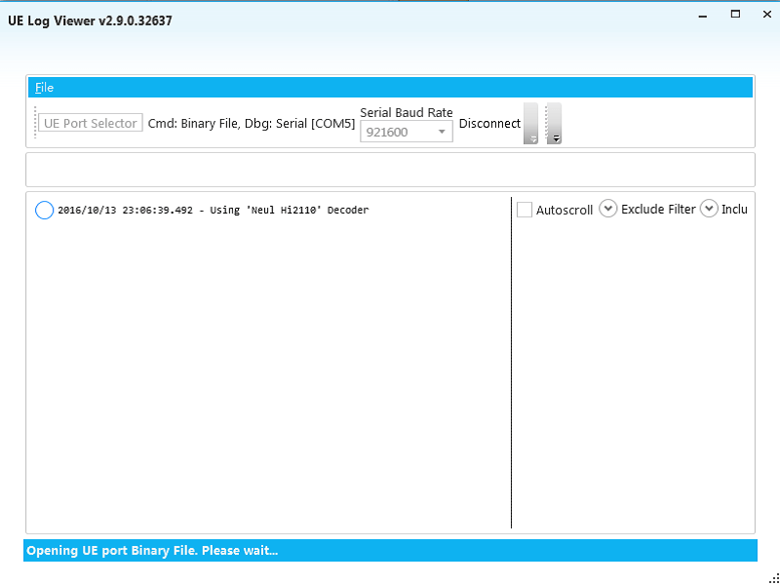Open the toolbar overflow arrow after Disconnect

pyautogui.click(x=530, y=124)
